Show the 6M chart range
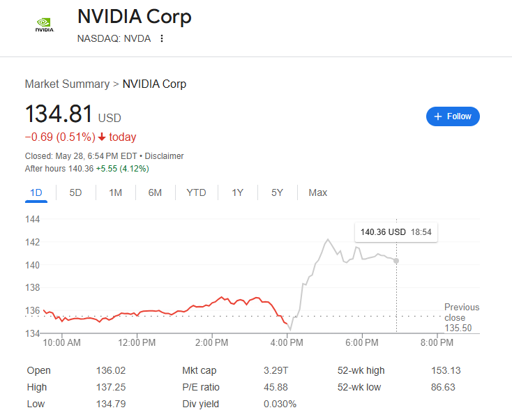The width and height of the screenshot is (512, 417). [155, 192]
